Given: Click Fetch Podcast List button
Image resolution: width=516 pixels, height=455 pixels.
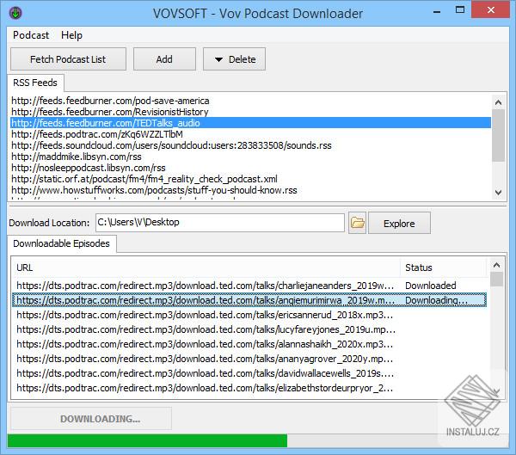Looking at the screenshot, I should coord(68,59).
